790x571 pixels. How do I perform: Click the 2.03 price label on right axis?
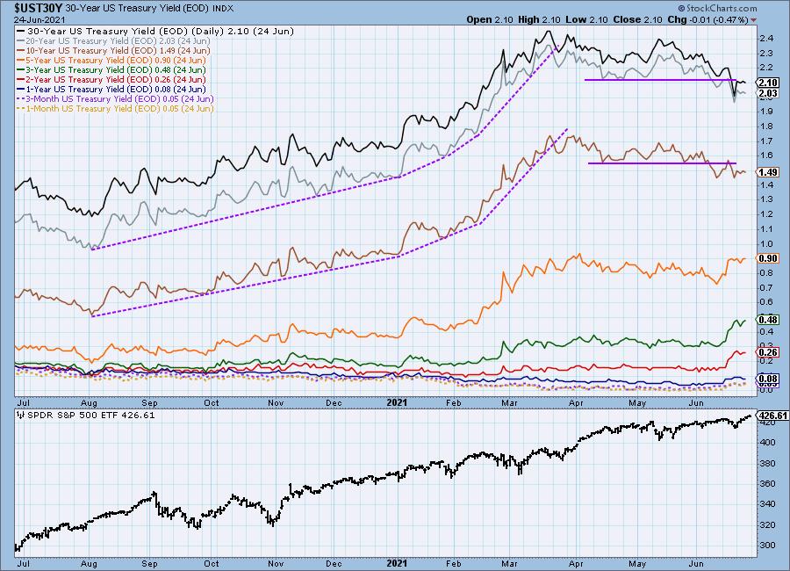coord(768,93)
